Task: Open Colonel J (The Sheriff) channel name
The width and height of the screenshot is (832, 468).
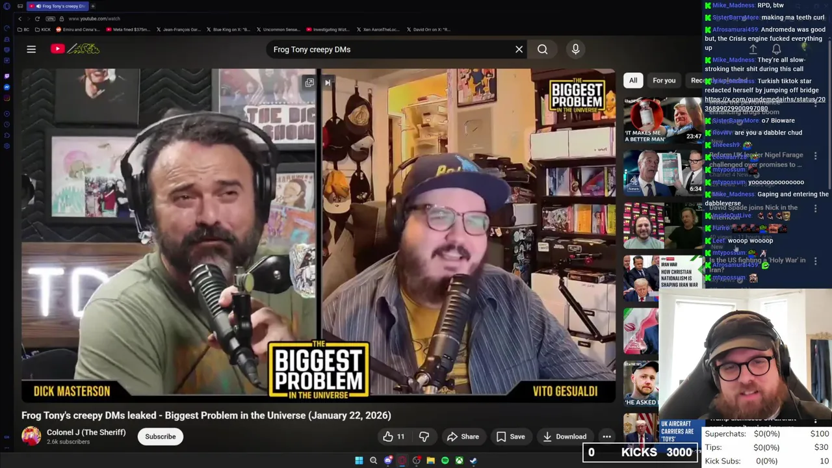Action: (86, 432)
